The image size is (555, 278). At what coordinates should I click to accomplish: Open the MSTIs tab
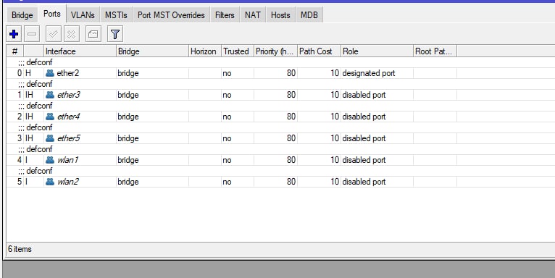click(x=116, y=15)
